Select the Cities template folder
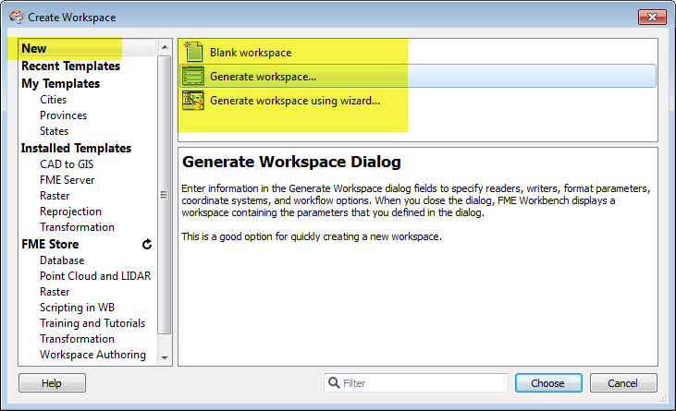Image resolution: width=676 pixels, height=411 pixels. (54, 100)
